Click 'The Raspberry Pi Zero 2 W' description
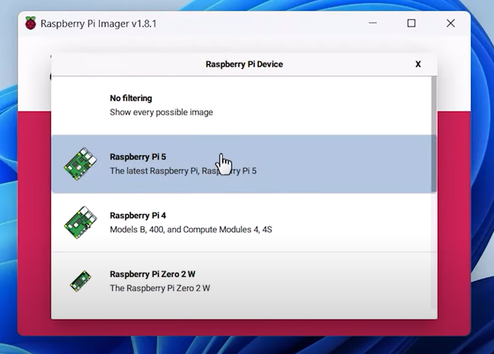The height and width of the screenshot is (354, 494). tap(160, 288)
